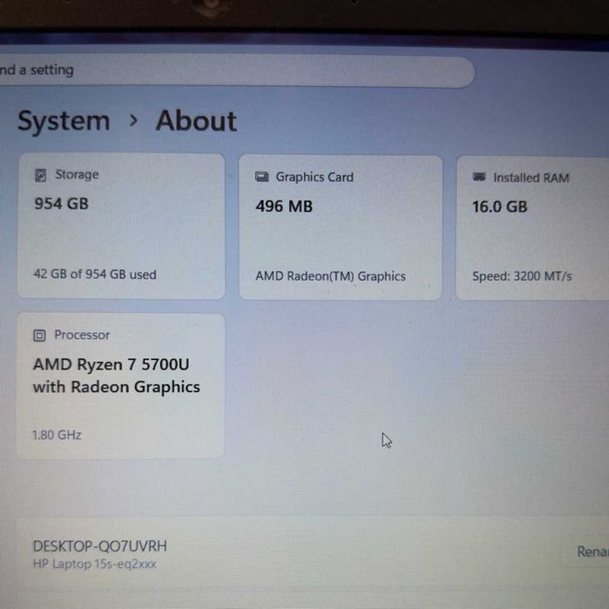Click the Installed RAM label
609x609 pixels.
click(x=531, y=178)
